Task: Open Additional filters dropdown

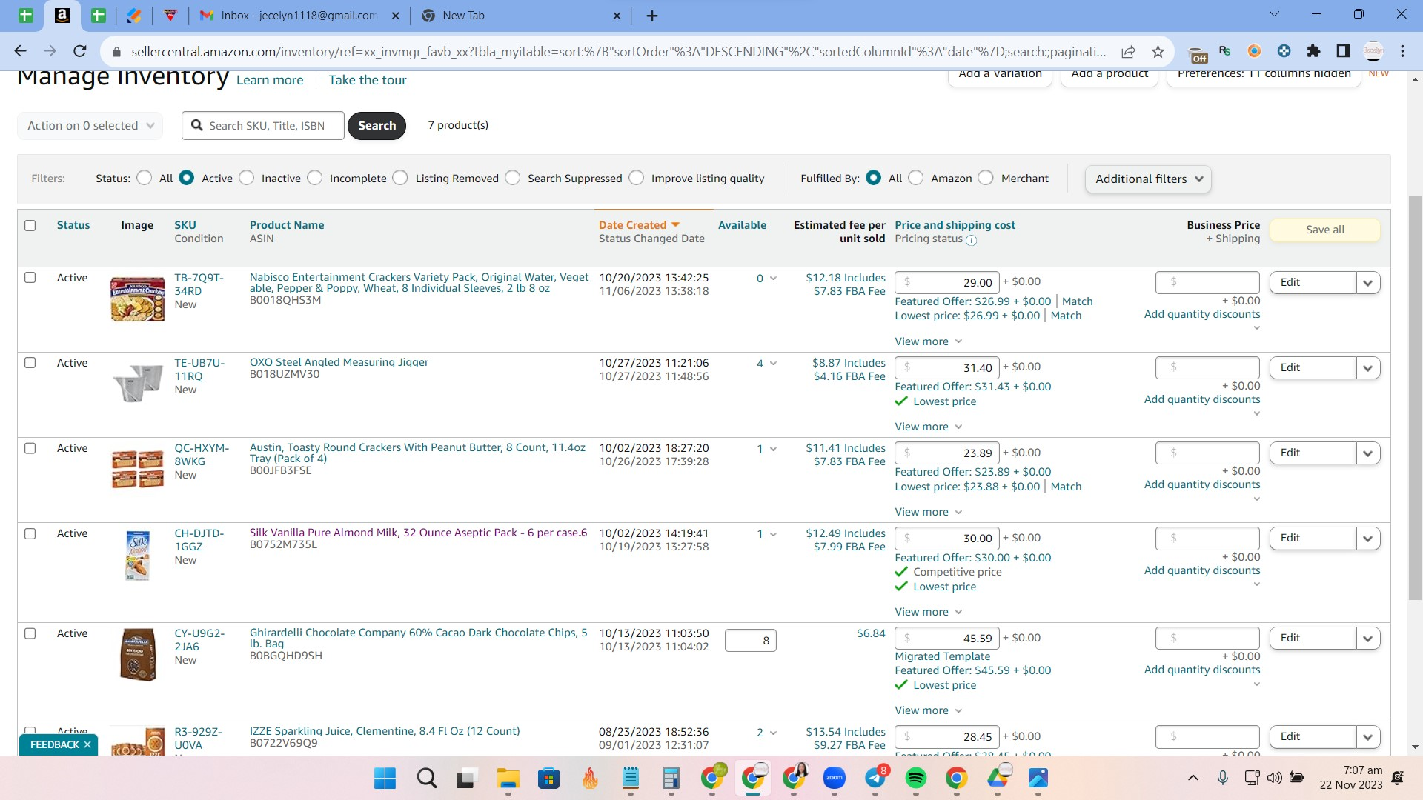Action: 1148,179
